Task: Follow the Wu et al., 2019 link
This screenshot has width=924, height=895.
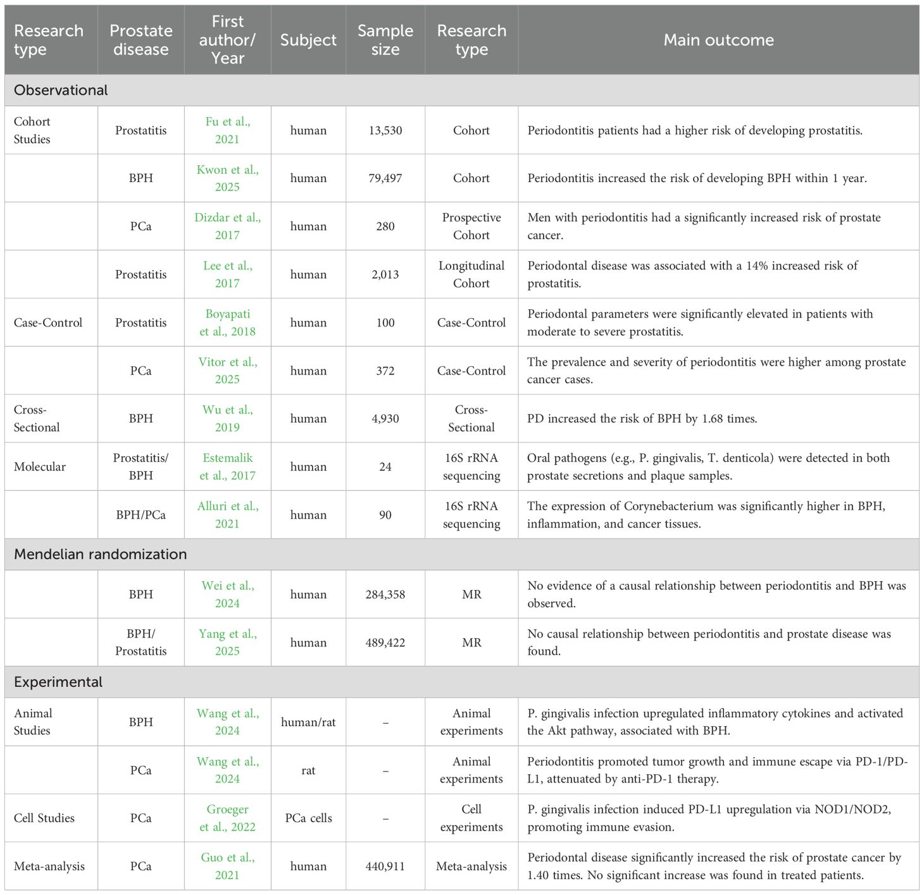Action: pos(227,418)
